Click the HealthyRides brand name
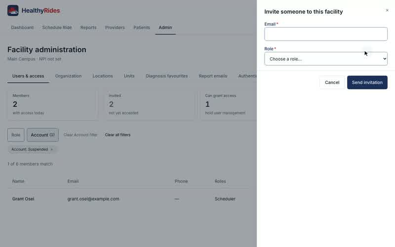The height and width of the screenshot is (247, 395). click(x=40, y=10)
